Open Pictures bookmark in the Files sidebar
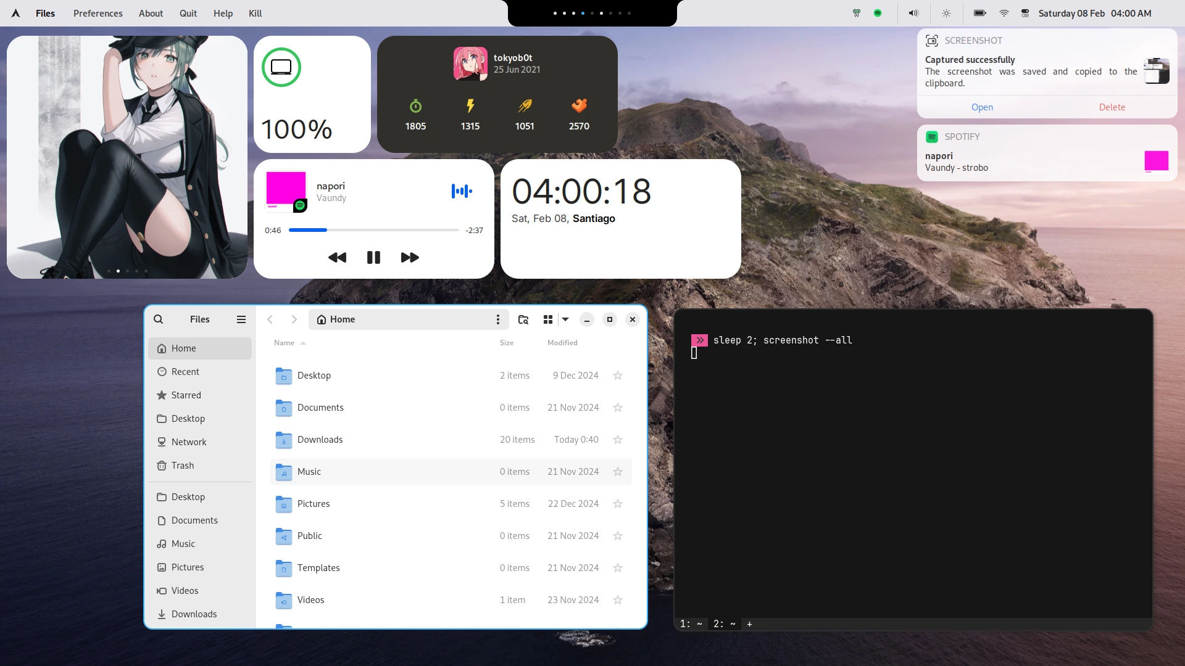1185x666 pixels. tap(200, 567)
